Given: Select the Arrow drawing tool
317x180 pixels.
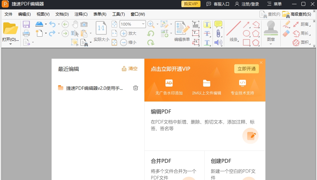Looking at the screenshot, I should point(246,25).
